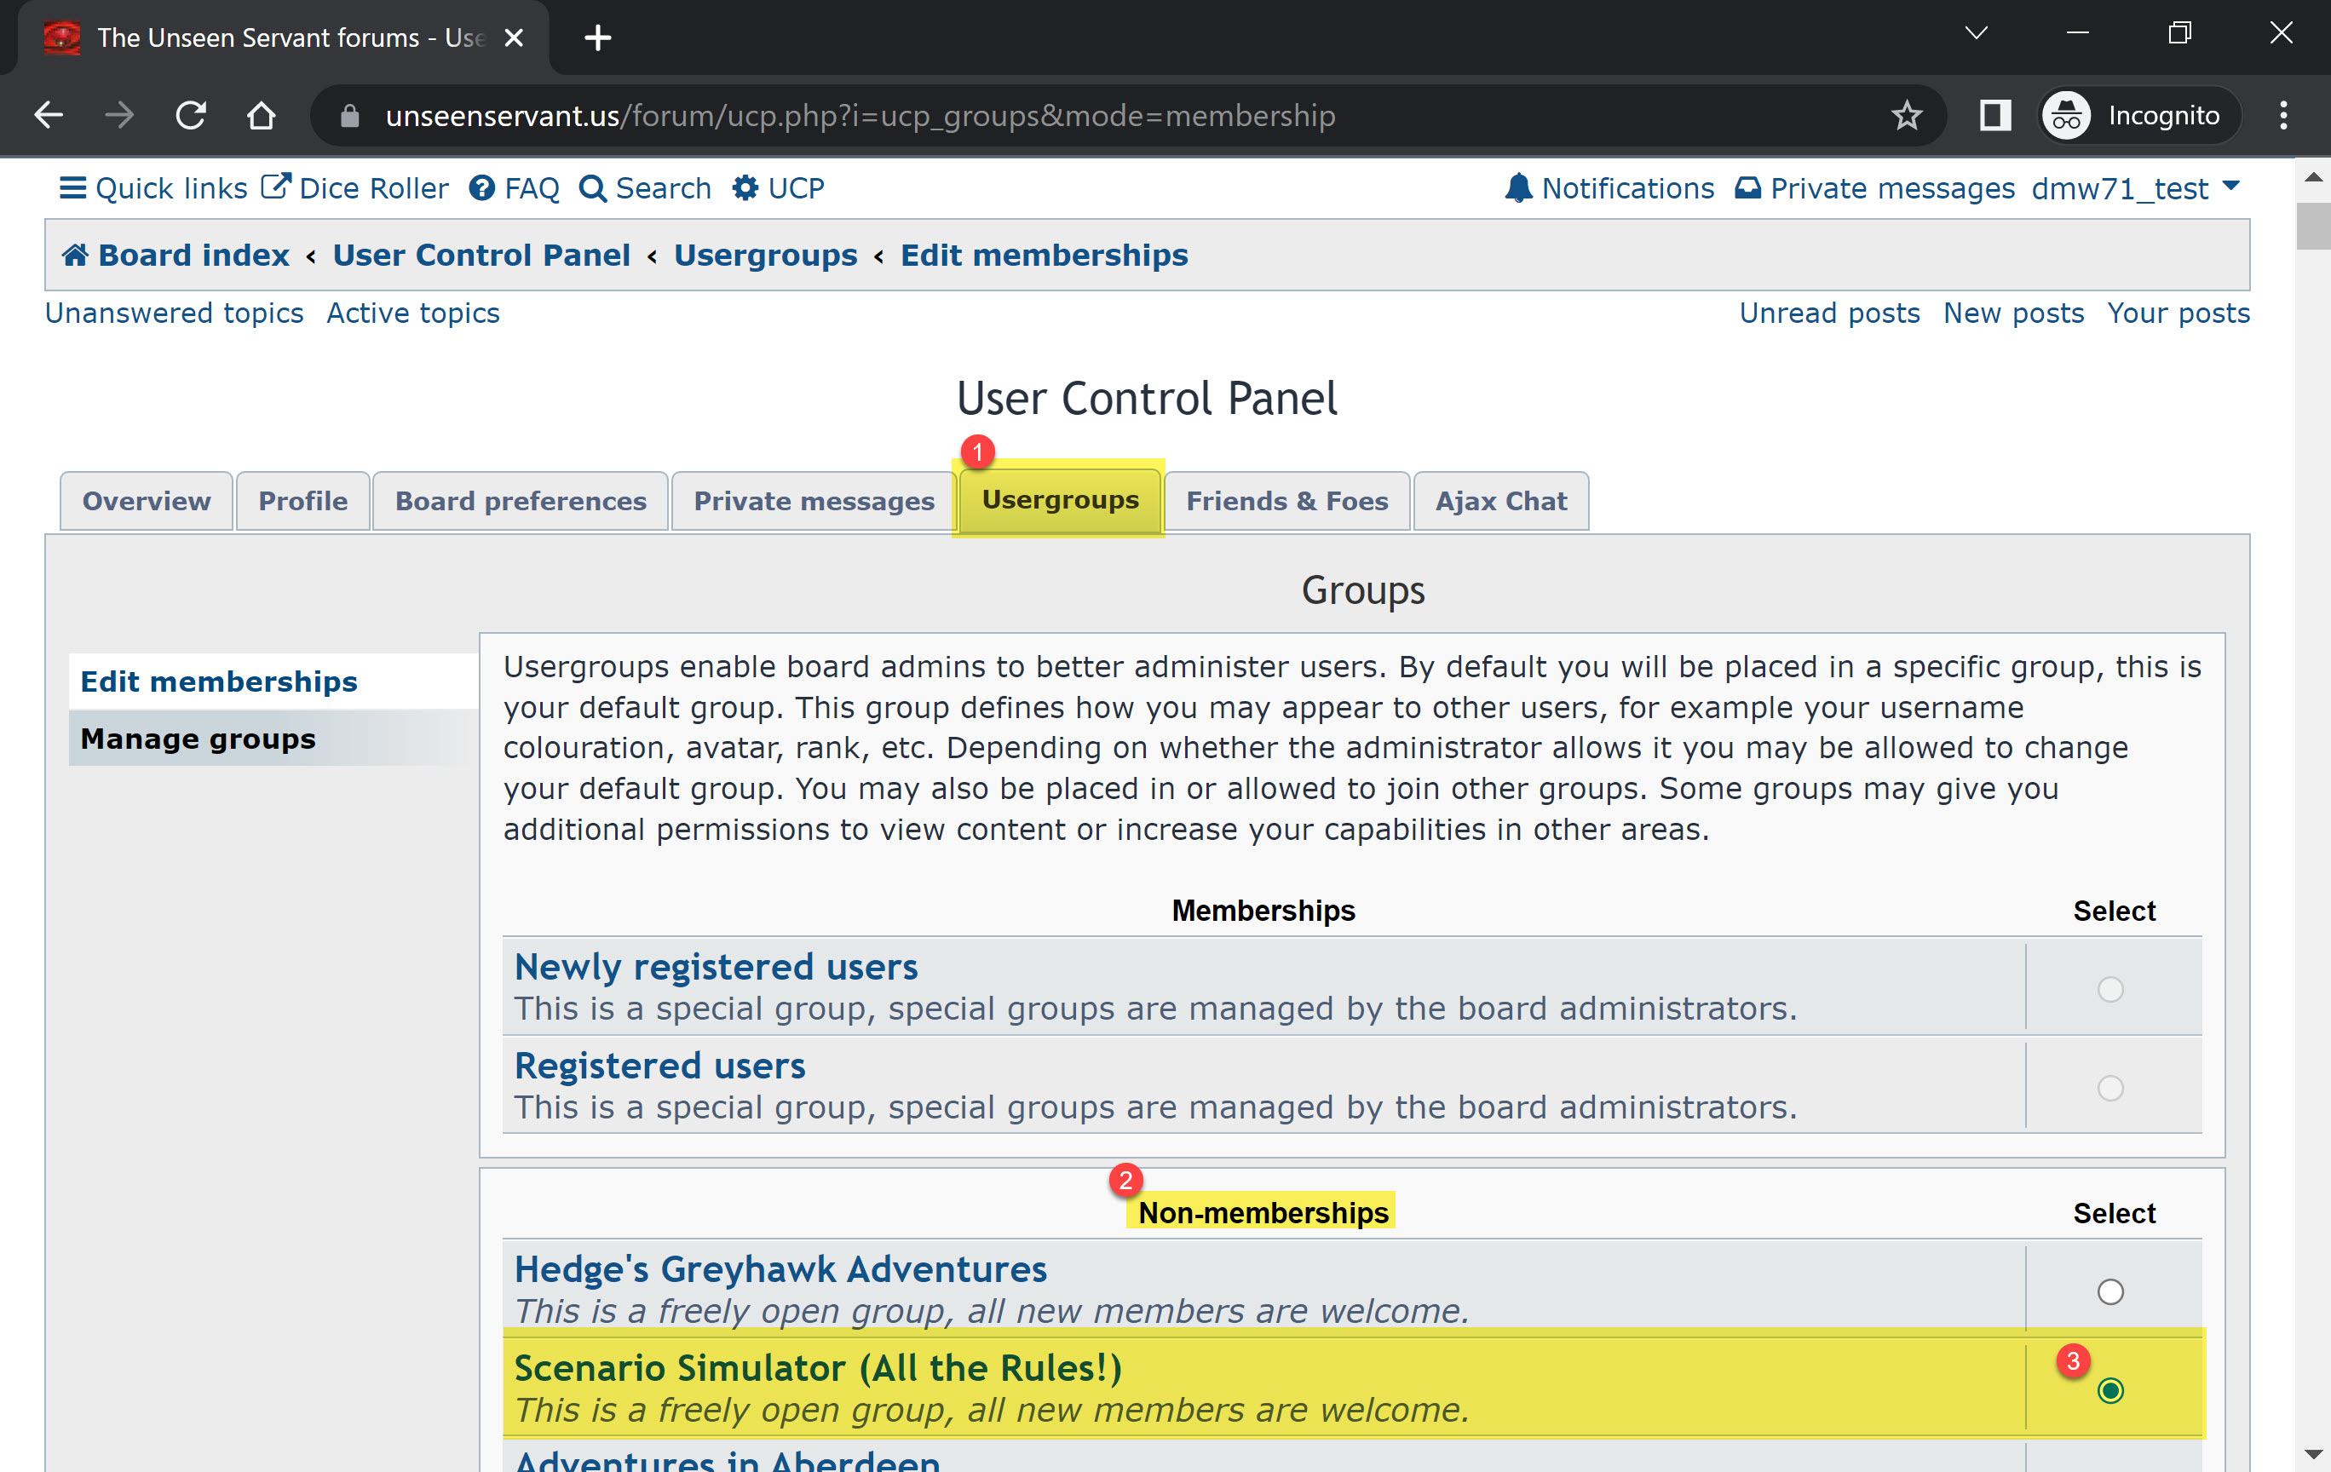Select the Usergroups tab
2331x1472 pixels.
[1060, 500]
